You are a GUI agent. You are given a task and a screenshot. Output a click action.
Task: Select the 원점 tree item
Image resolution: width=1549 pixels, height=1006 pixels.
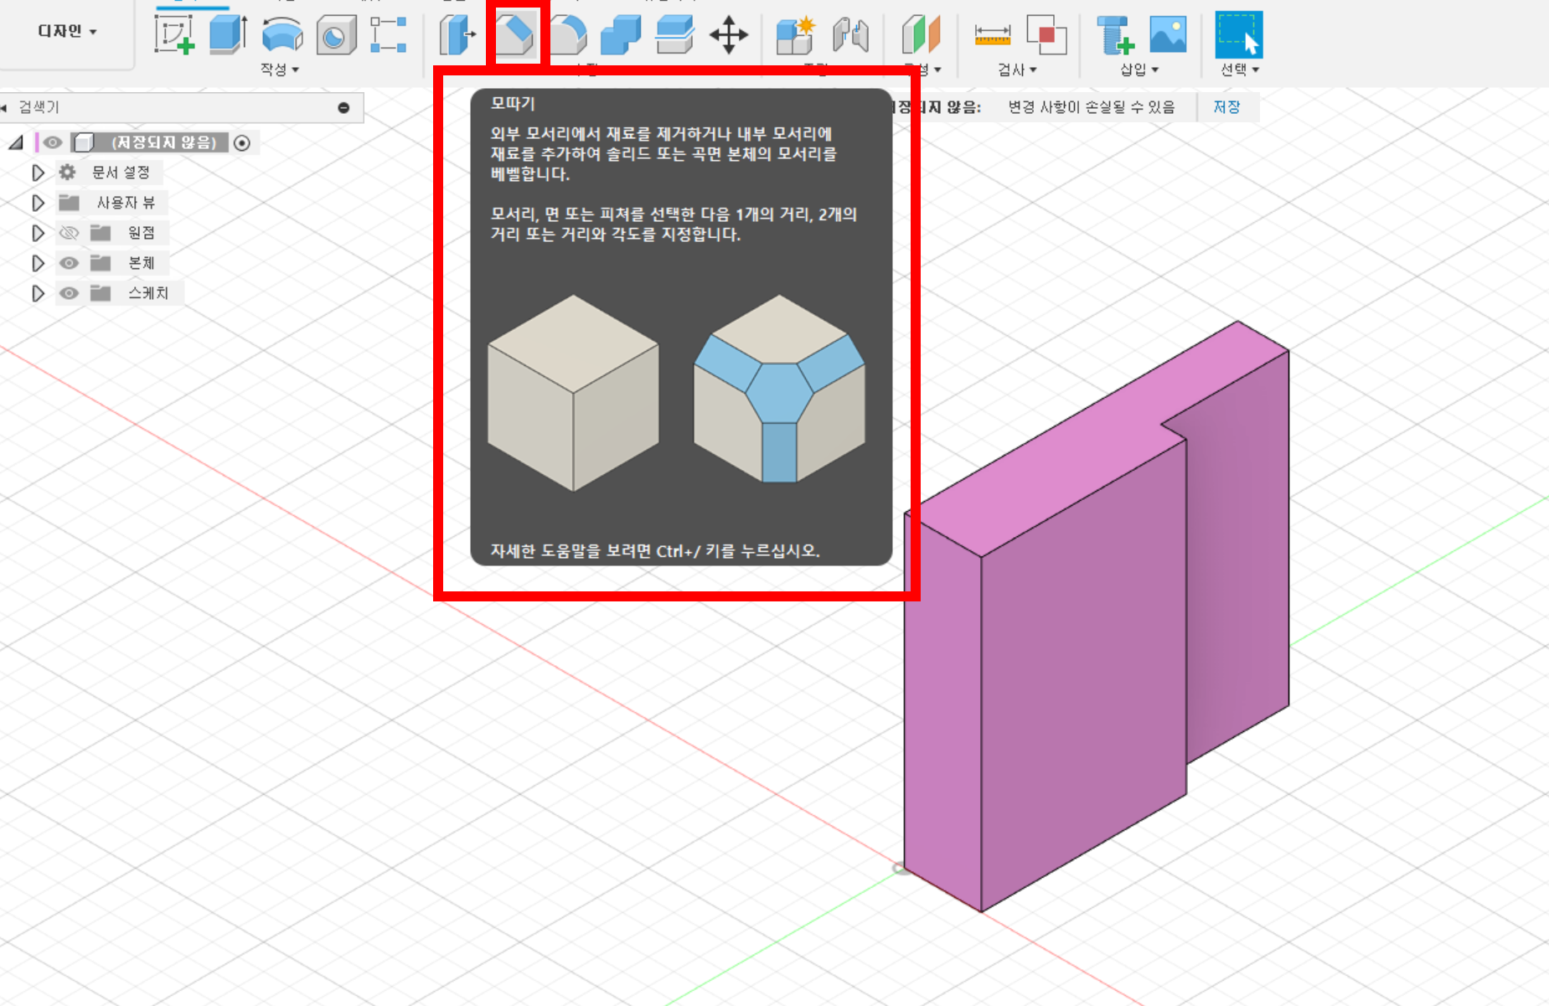(141, 233)
